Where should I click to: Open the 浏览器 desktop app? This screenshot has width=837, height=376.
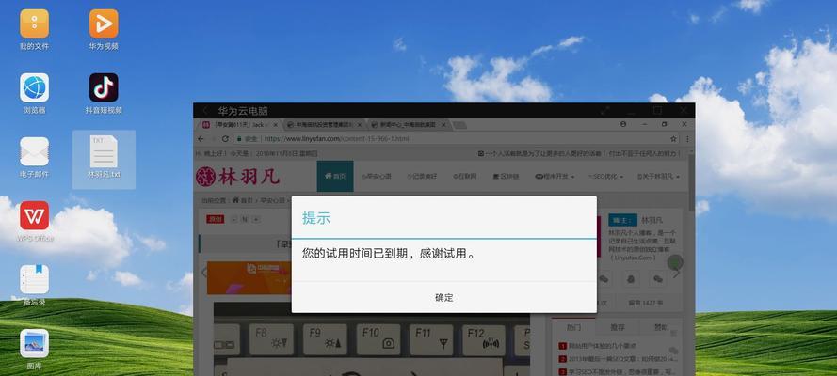click(34, 94)
